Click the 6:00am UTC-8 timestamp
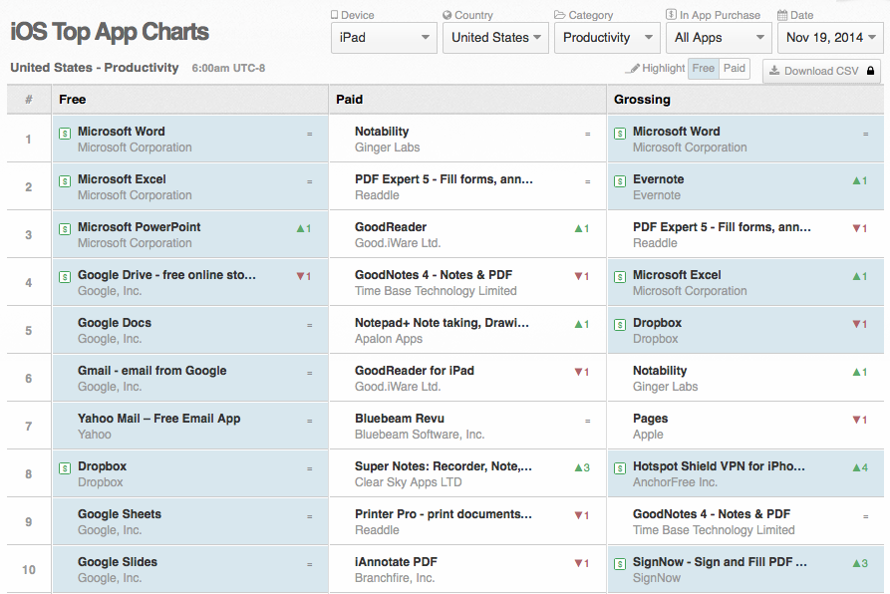Image resolution: width=890 pixels, height=594 pixels. (228, 68)
